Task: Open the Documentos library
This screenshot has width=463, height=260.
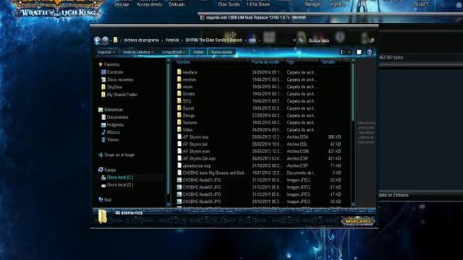Action: tap(115, 117)
